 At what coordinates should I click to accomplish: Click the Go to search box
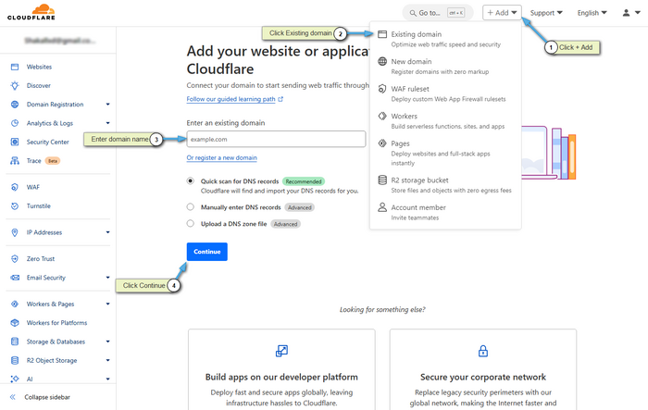(x=438, y=13)
